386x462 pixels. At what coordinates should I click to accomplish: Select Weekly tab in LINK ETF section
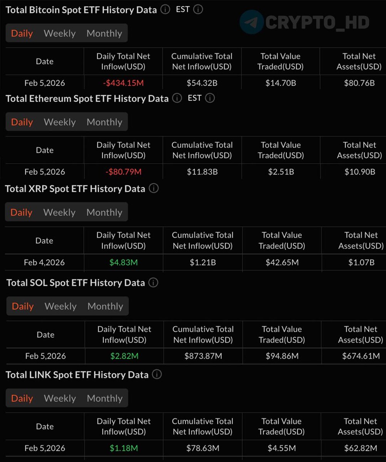(60, 398)
